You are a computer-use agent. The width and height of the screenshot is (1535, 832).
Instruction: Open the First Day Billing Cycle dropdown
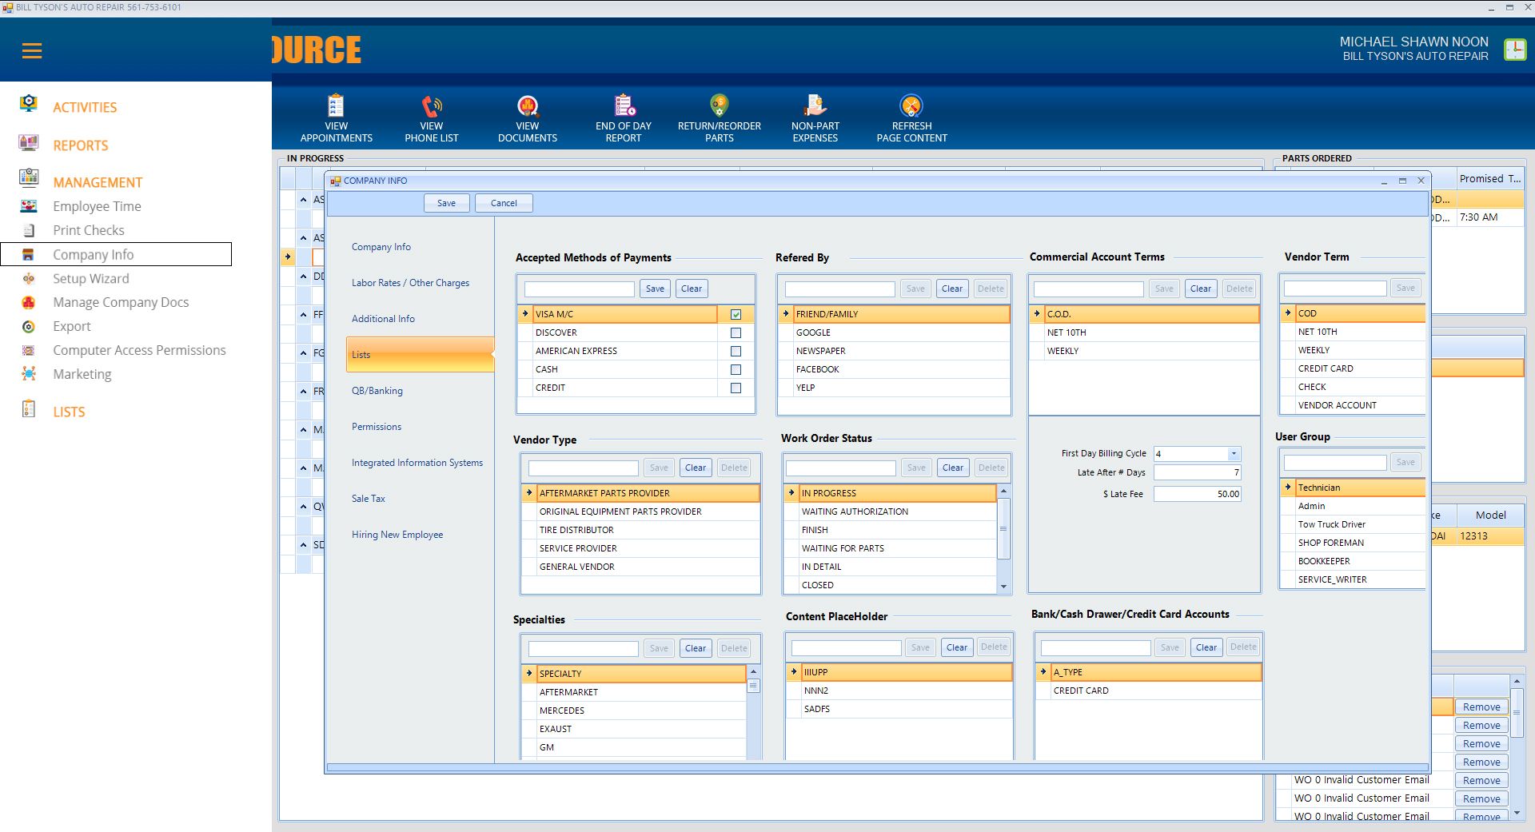click(x=1234, y=454)
